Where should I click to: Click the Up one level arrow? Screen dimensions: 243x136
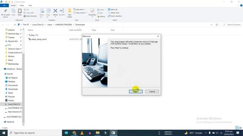[15, 25]
